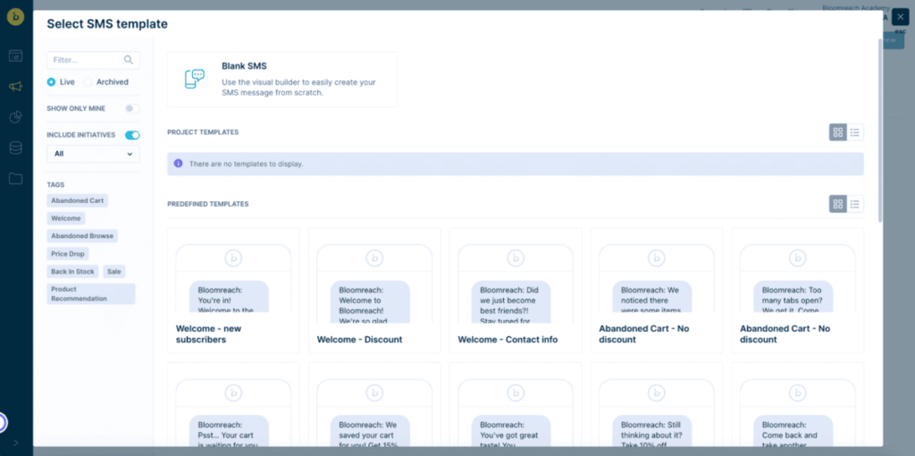Select 'Psst... Your cart is waiting' template

point(233,405)
